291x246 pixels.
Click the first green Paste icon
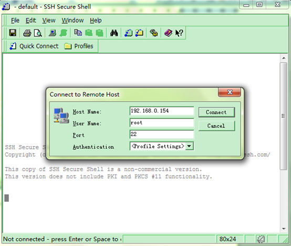(x=89, y=33)
